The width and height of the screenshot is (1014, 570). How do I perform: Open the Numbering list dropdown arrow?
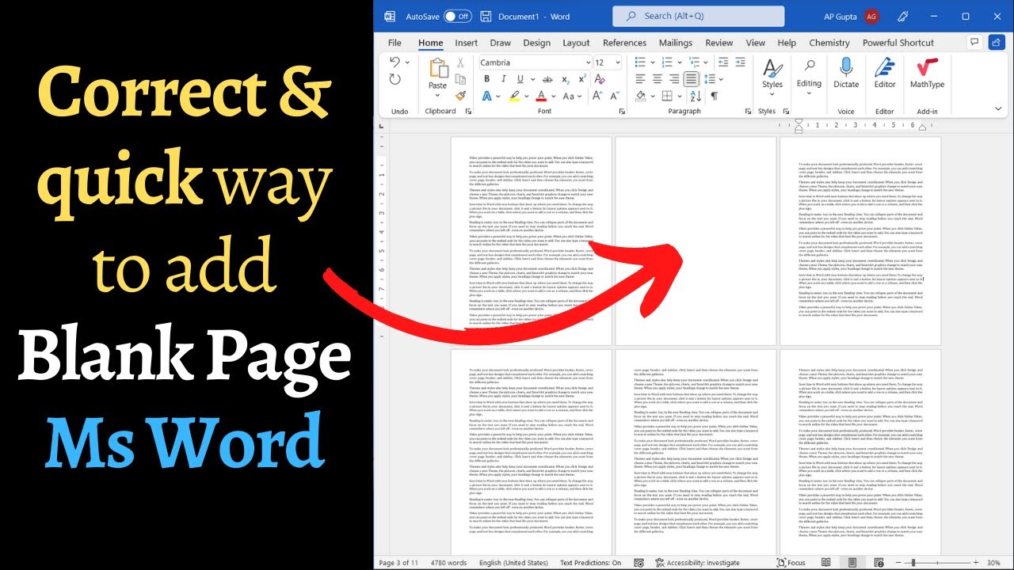tap(680, 63)
